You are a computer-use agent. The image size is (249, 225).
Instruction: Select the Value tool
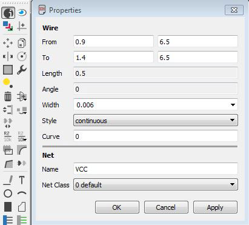[22, 136]
